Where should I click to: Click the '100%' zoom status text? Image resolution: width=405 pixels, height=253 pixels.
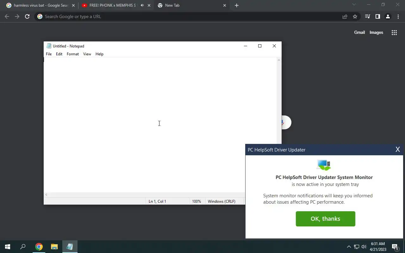(x=196, y=201)
